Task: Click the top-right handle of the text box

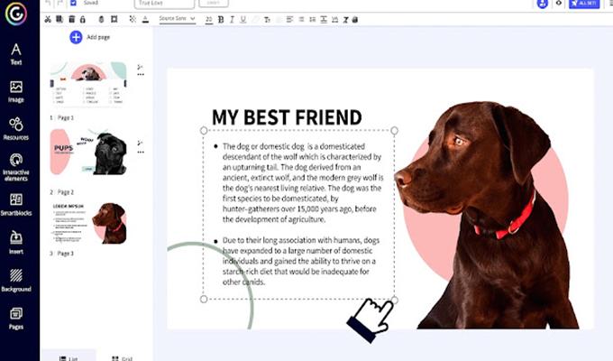Action: (x=394, y=130)
